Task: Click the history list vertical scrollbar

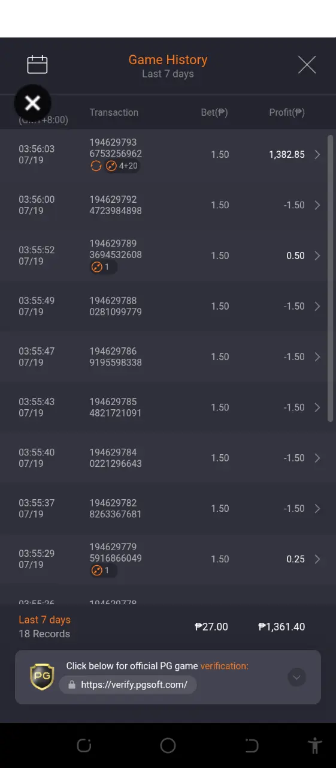Action: pos(331,279)
